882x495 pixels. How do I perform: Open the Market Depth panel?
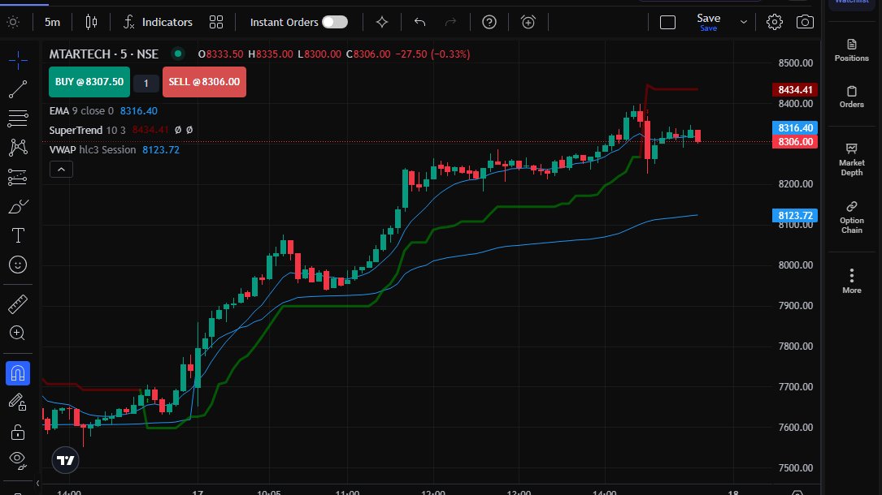[x=852, y=159]
